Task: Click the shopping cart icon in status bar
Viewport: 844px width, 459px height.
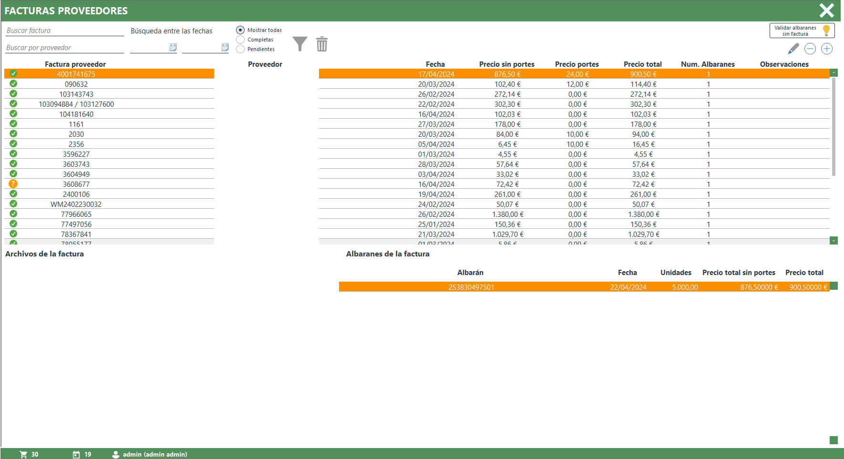Action: pyautogui.click(x=23, y=454)
